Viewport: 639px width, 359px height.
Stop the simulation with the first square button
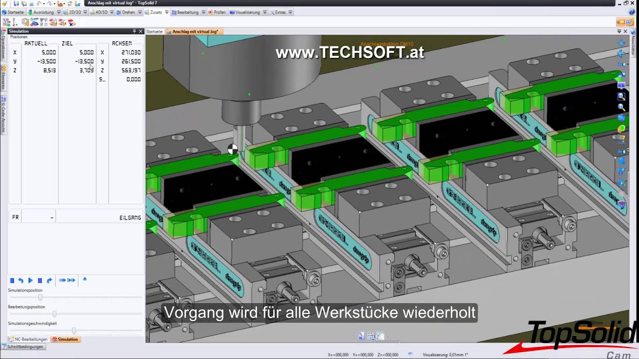(x=12, y=281)
